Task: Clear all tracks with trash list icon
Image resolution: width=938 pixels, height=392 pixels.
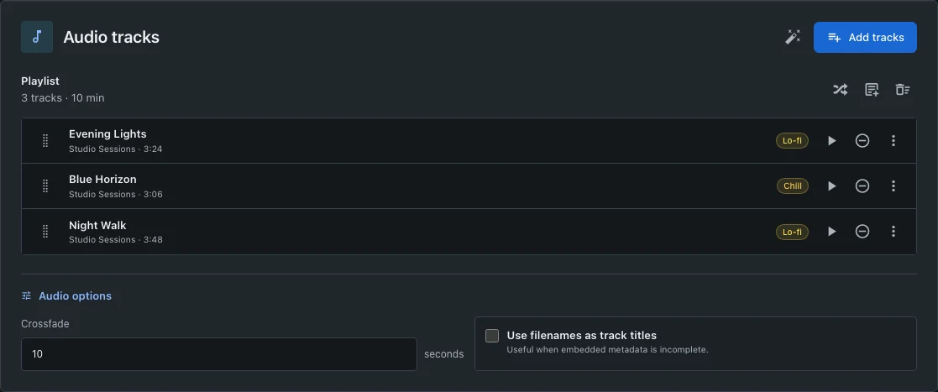Action: pos(902,90)
